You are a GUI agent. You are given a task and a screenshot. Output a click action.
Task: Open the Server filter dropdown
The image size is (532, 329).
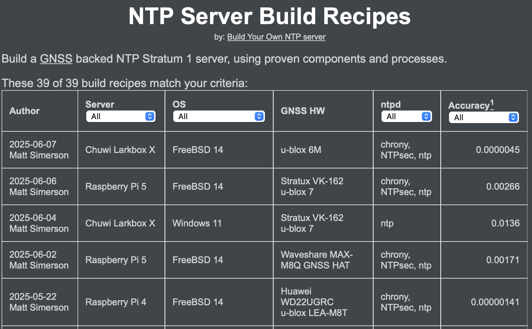(x=121, y=116)
